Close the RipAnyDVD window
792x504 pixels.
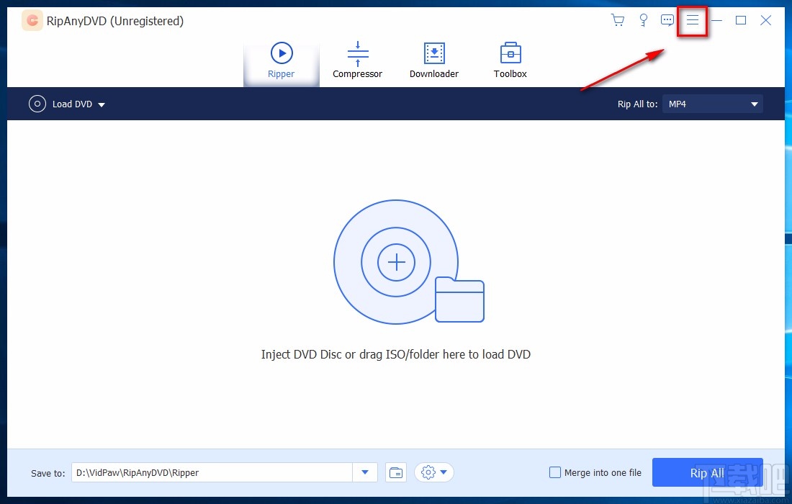[x=766, y=20]
